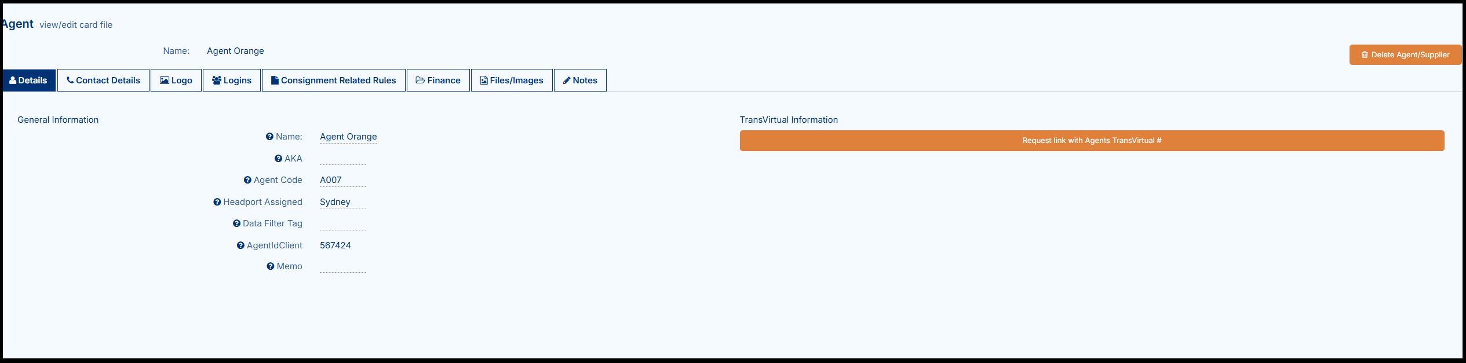The height and width of the screenshot is (363, 1466).
Task: Click the empty Memo field
Action: coord(342,266)
